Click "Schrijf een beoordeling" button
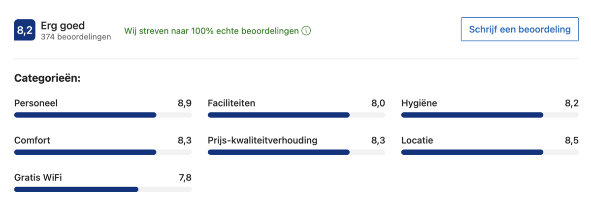This screenshot has width=591, height=204. click(520, 30)
